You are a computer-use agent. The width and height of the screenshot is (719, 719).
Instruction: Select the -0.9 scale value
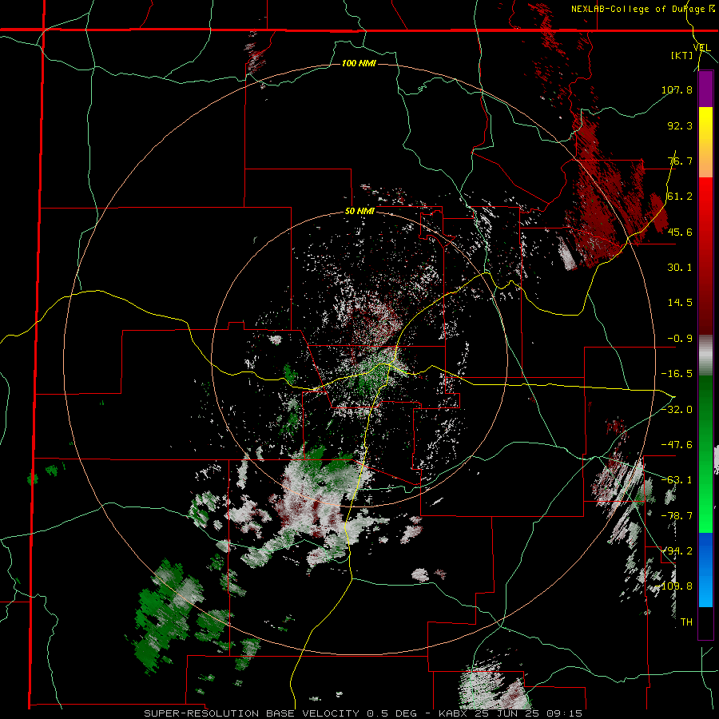pyautogui.click(x=680, y=339)
